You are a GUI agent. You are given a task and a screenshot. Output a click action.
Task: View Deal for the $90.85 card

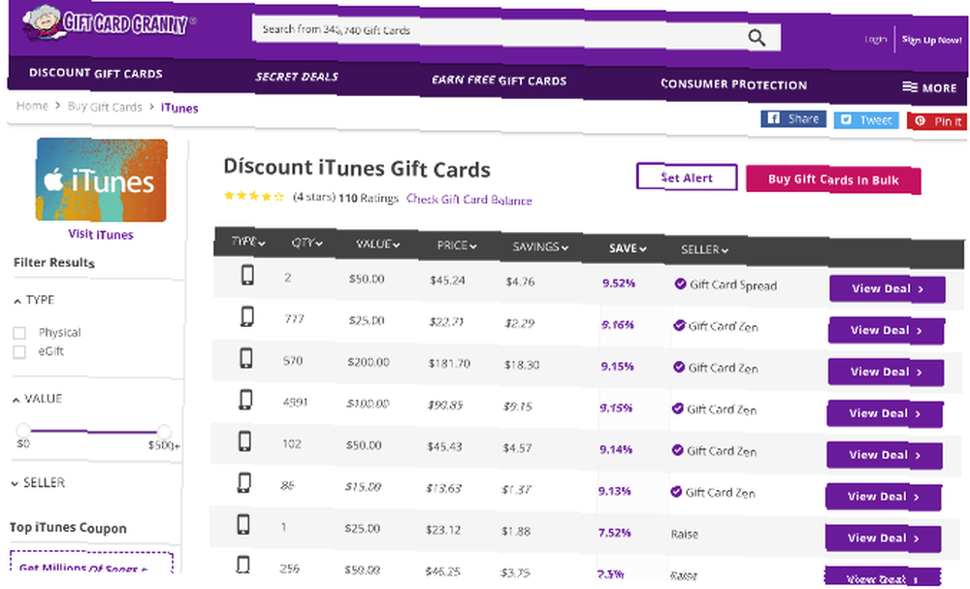pos(885,413)
